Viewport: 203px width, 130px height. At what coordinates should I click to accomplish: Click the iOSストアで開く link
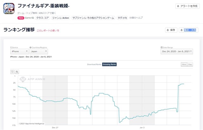point(48,13)
